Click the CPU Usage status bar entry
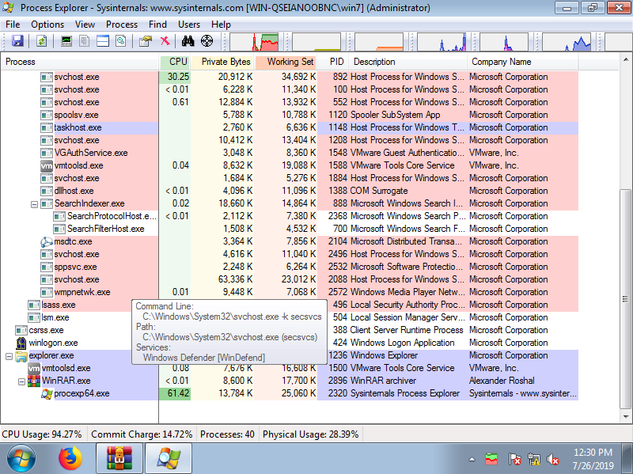 click(x=42, y=434)
